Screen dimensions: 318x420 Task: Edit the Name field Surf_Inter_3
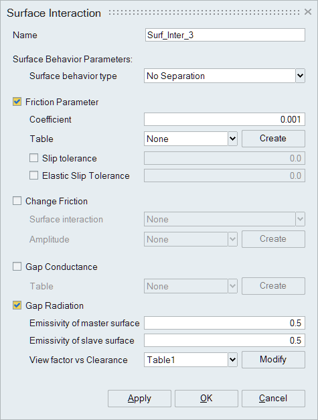(x=225, y=35)
